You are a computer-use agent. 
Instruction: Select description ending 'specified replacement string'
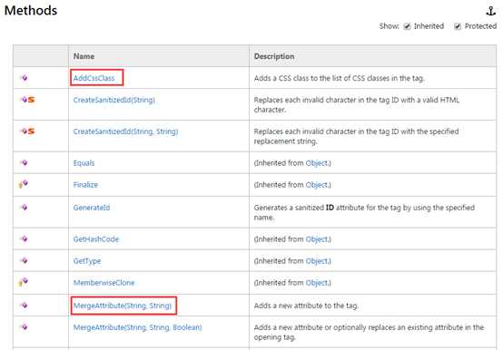tap(356, 136)
